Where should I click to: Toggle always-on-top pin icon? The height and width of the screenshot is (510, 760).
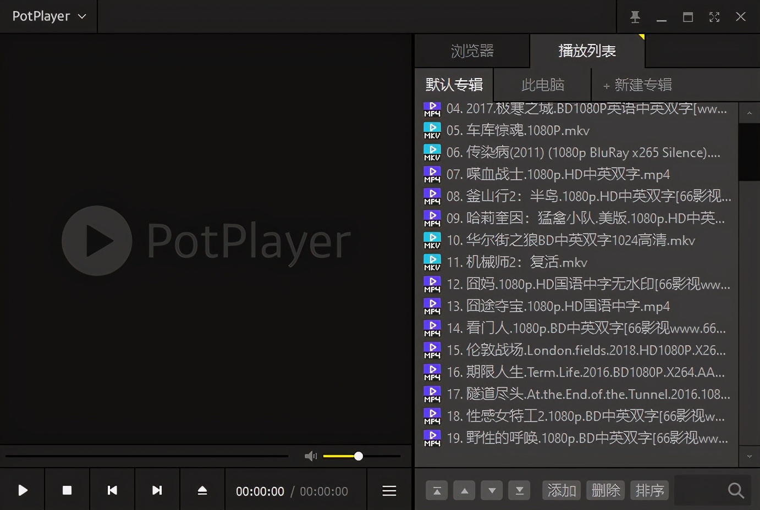click(x=635, y=16)
